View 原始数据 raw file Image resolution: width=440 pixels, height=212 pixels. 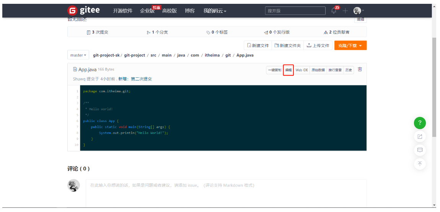point(318,70)
